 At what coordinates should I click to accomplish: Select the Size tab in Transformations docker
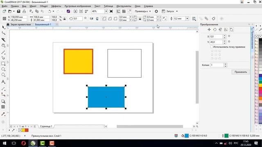click(x=226, y=30)
